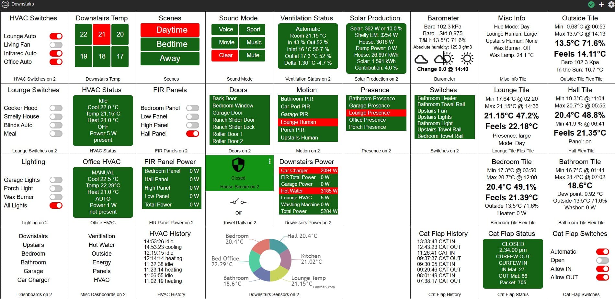Click the Towel Rails switch icon
This screenshot has width=615, height=299.
238,202
